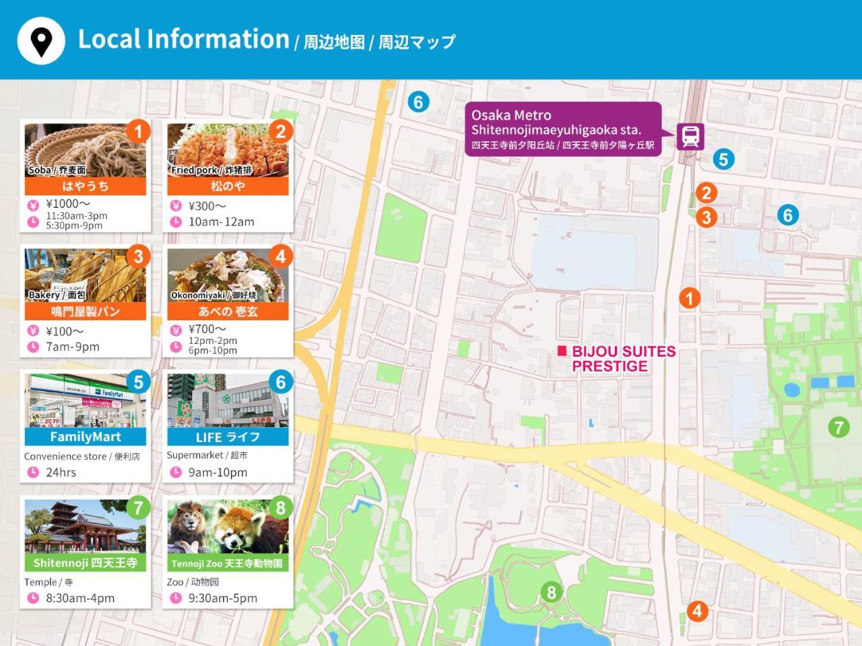
Task: Click the blue LIFE ライフ name label
Action: tap(228, 437)
